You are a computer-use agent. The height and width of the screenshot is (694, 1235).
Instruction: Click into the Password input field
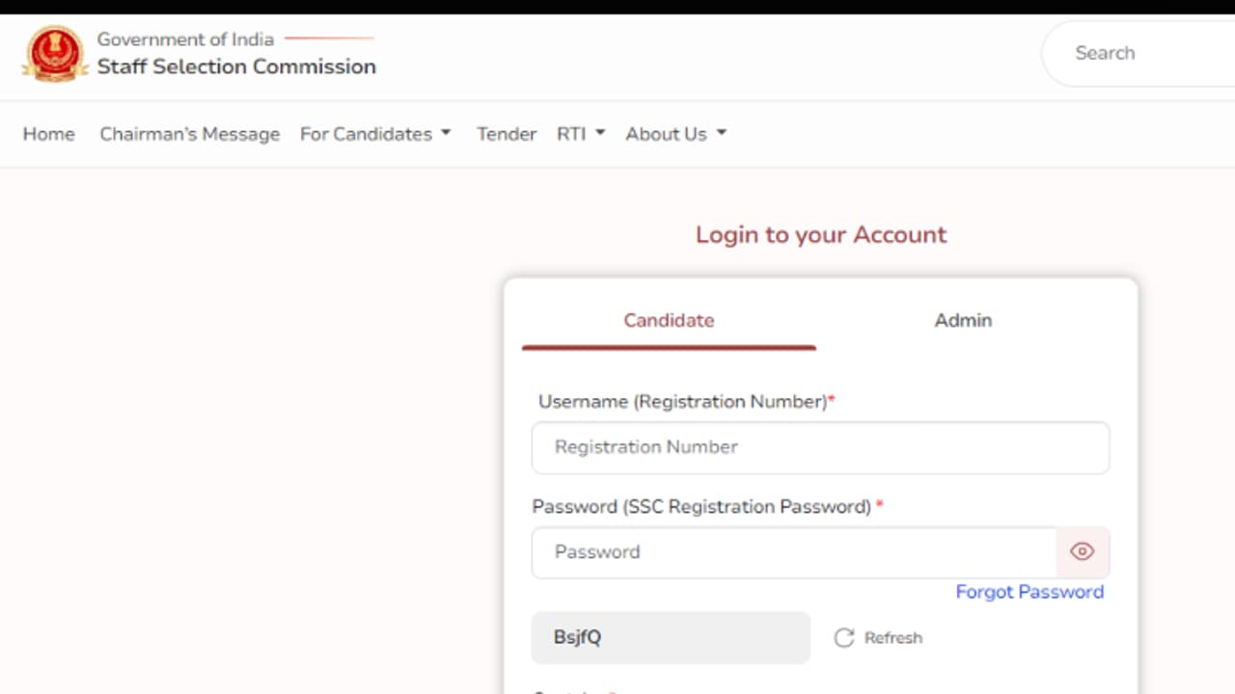click(793, 552)
